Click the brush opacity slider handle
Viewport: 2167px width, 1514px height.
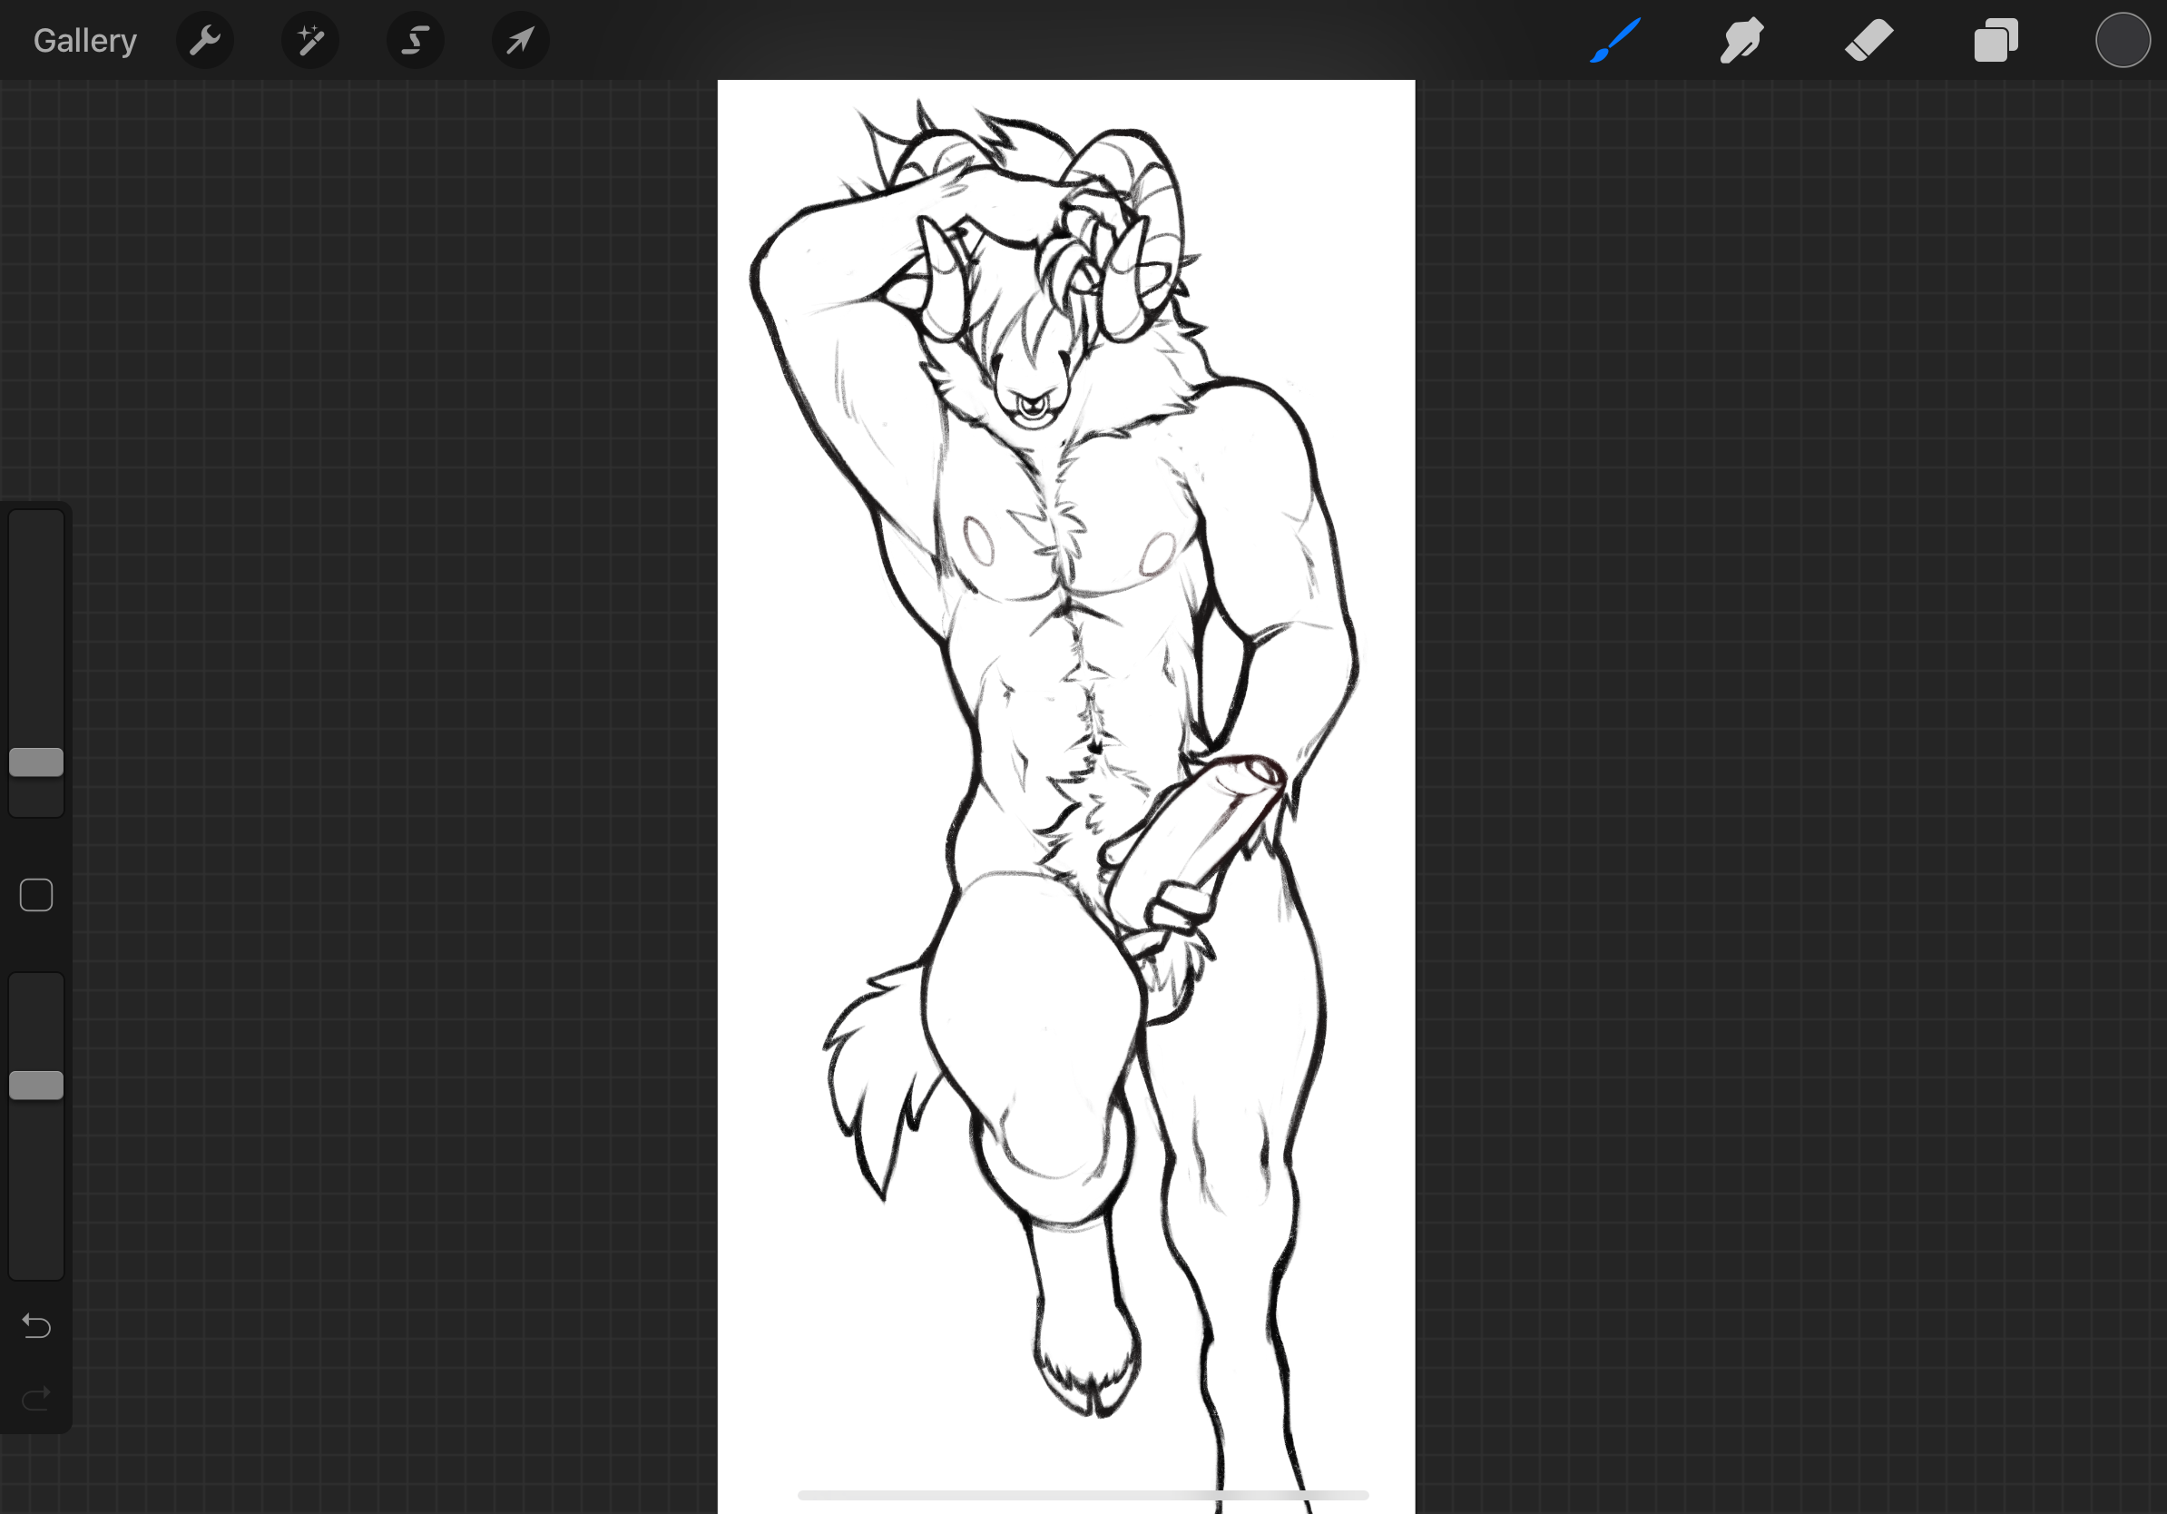(x=36, y=1086)
